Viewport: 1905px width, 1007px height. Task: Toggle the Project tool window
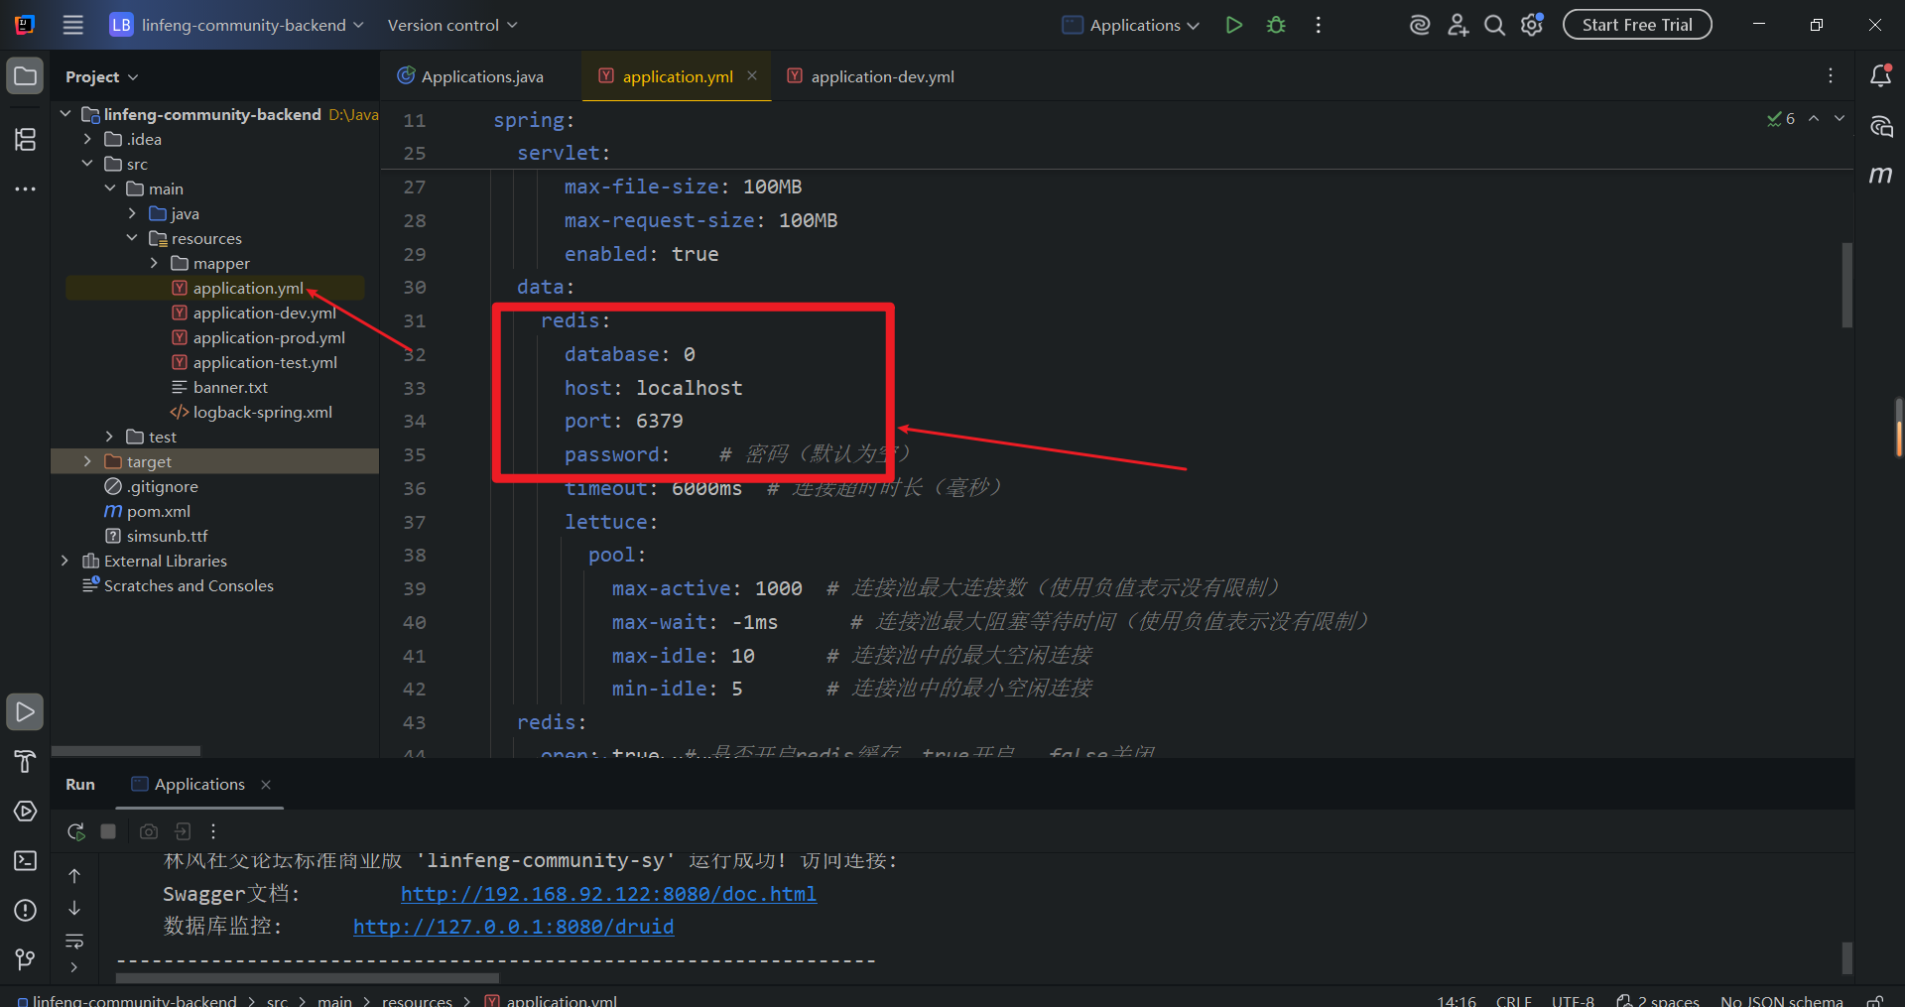[x=25, y=76]
